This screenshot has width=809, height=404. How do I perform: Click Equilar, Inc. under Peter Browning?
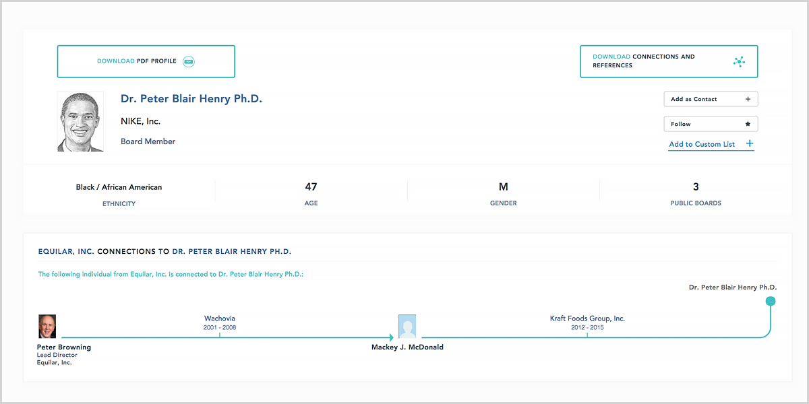[55, 362]
